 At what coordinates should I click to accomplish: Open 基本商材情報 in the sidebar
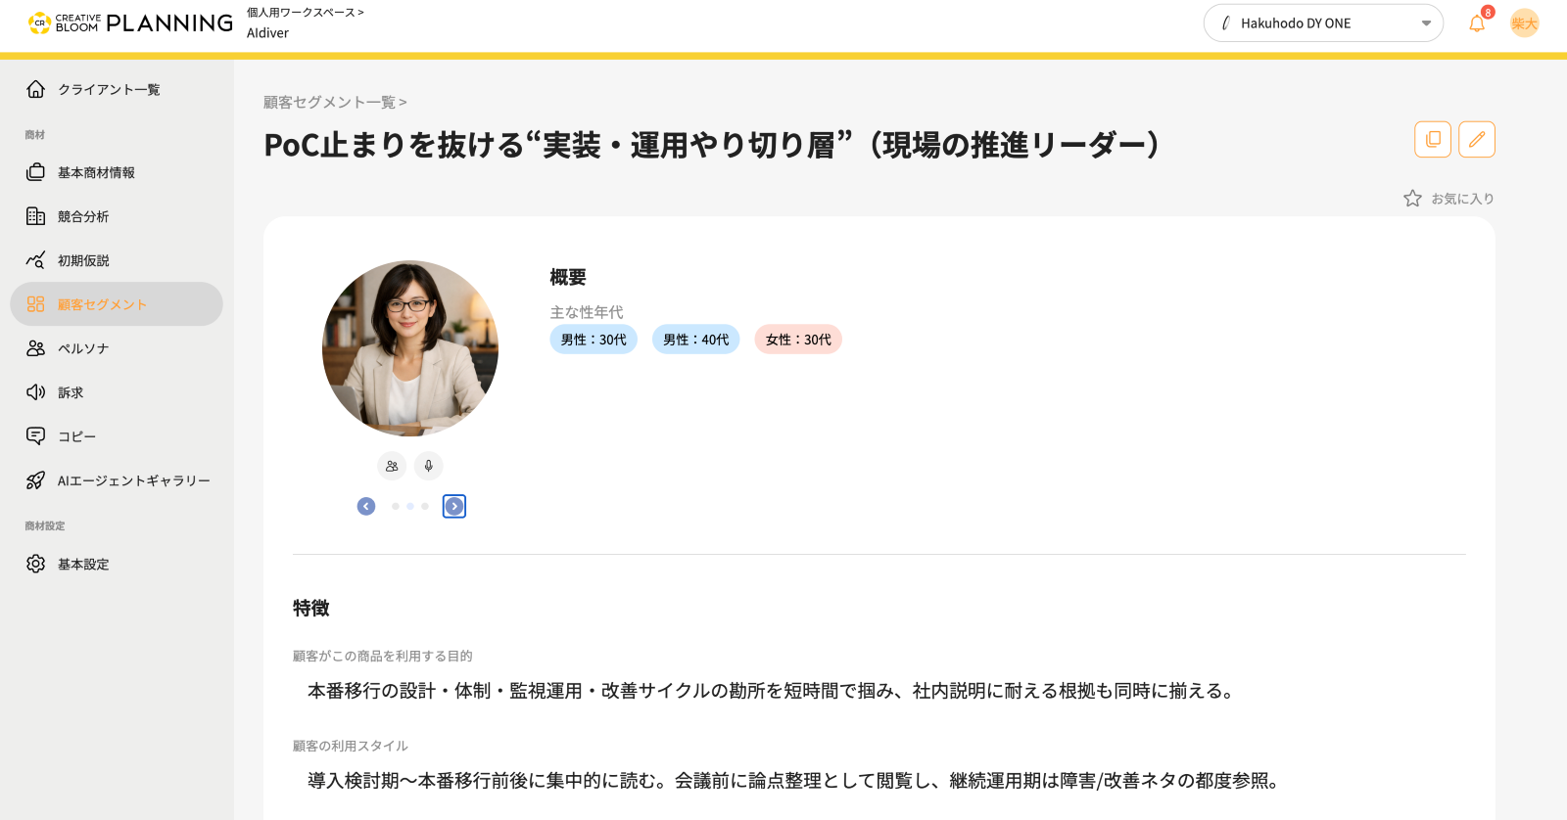[96, 172]
